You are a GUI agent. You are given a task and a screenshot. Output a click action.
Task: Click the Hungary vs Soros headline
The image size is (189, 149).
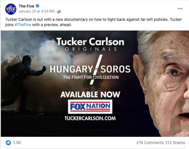(x=90, y=69)
